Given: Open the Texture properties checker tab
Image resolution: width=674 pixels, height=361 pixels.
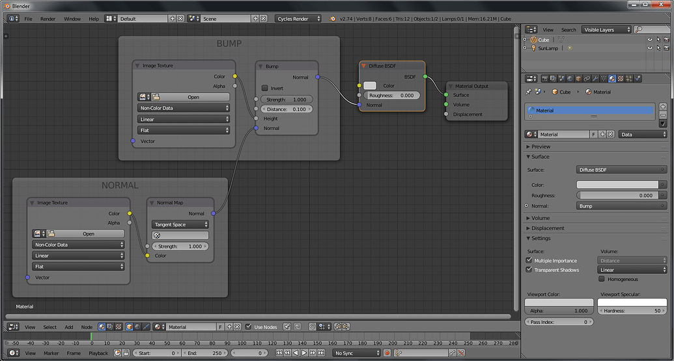Looking at the screenshot, I should pyautogui.click(x=620, y=79).
